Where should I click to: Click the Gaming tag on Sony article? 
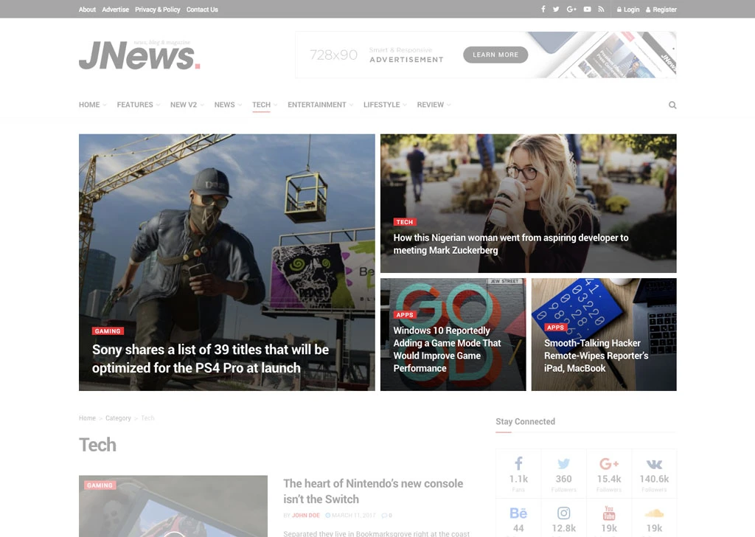[x=108, y=331]
